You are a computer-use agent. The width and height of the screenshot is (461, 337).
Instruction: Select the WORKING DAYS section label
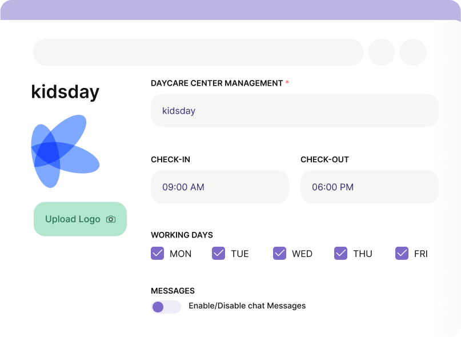tap(182, 235)
